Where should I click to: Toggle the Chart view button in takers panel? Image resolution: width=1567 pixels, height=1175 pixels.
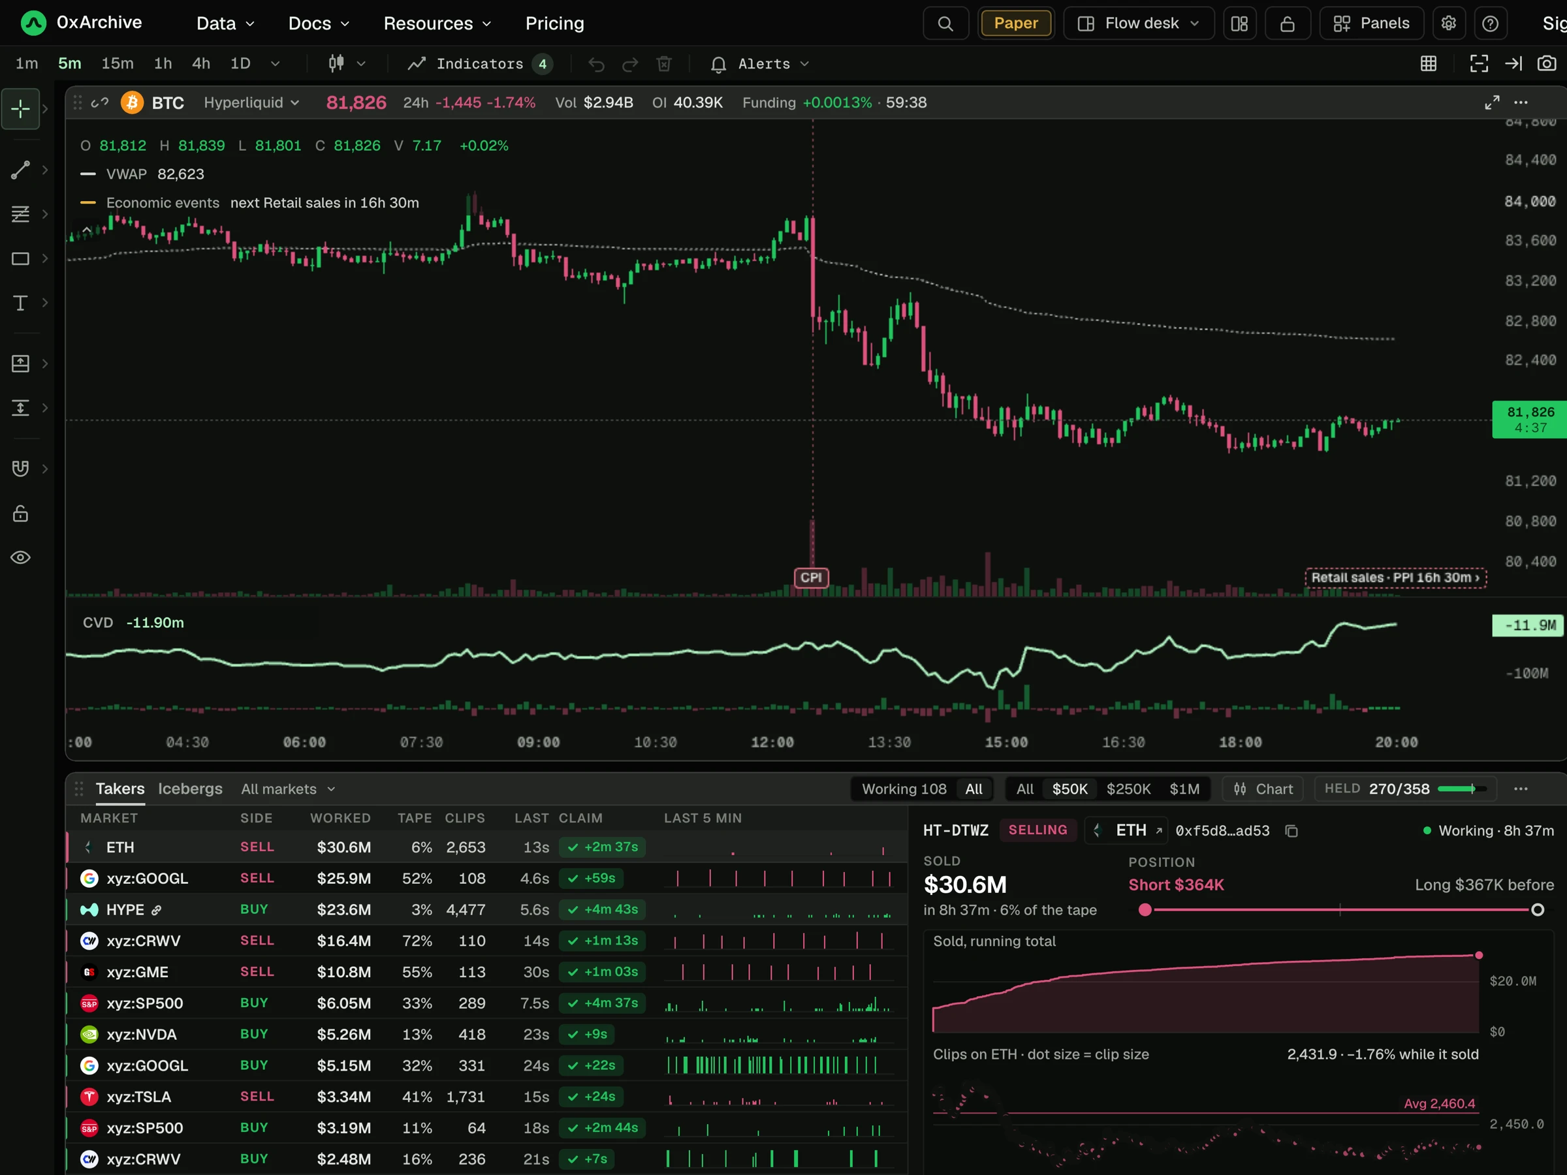point(1263,789)
